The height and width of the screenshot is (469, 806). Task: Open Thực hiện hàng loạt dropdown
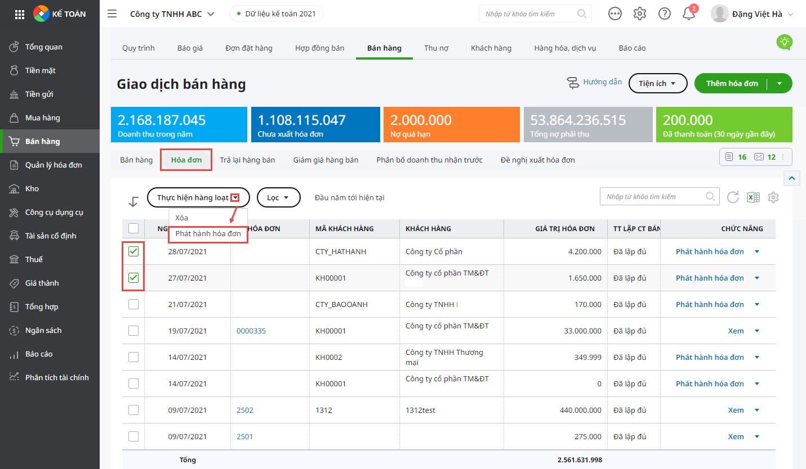(198, 197)
